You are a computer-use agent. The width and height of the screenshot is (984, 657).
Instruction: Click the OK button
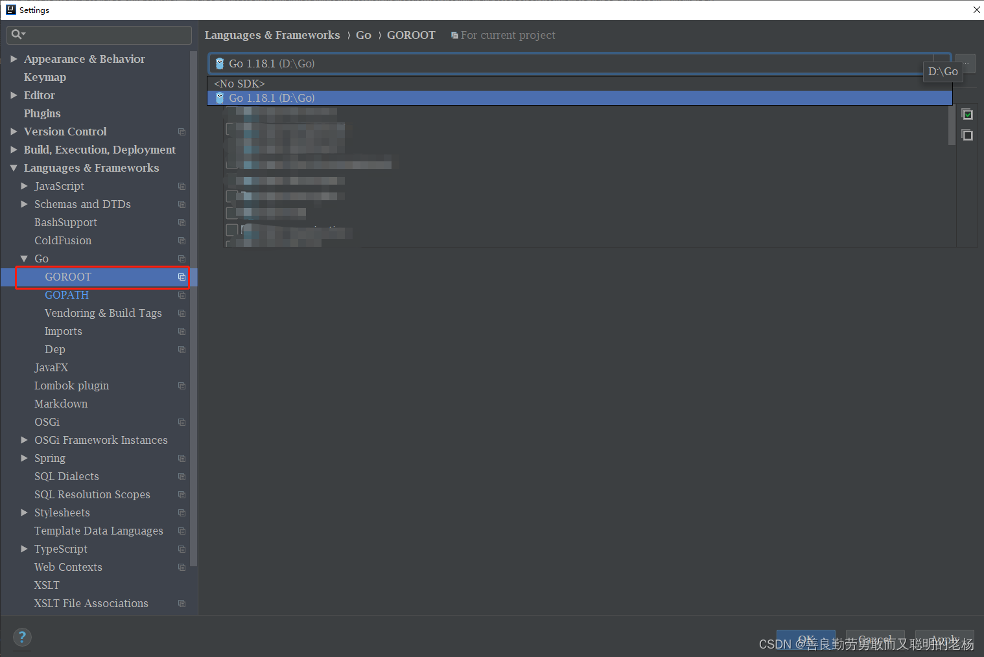tap(806, 640)
